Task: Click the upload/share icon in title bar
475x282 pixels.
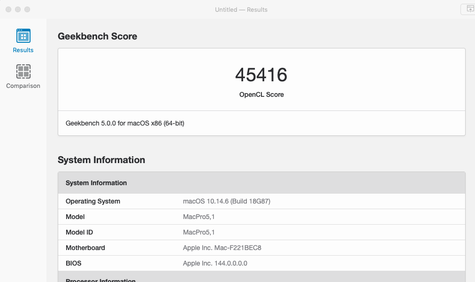Action: [x=470, y=9]
